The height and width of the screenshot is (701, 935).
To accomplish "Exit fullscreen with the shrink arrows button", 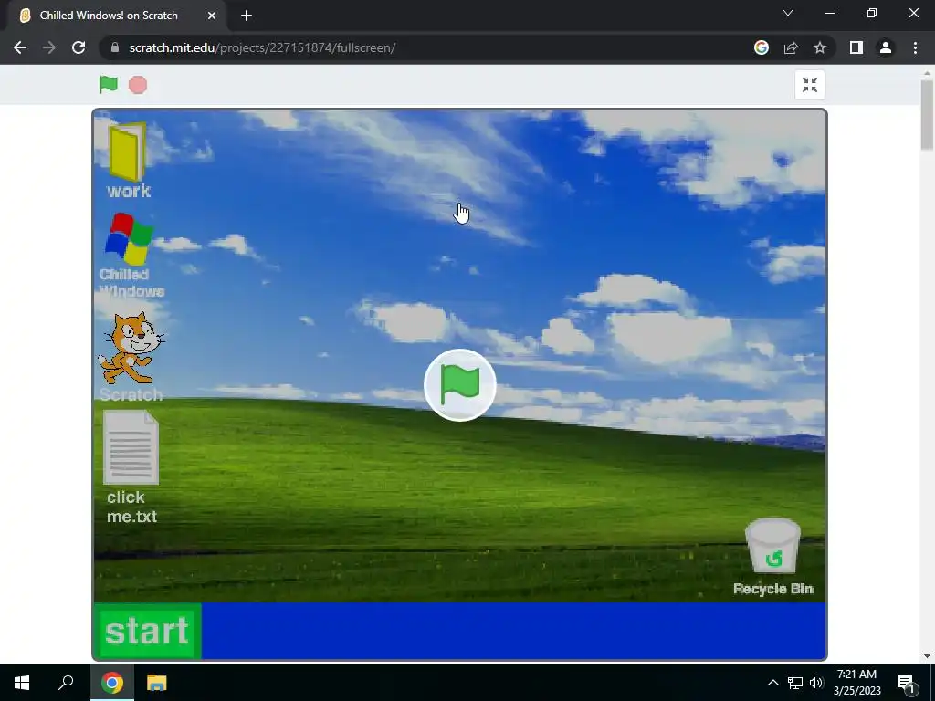I will click(810, 85).
